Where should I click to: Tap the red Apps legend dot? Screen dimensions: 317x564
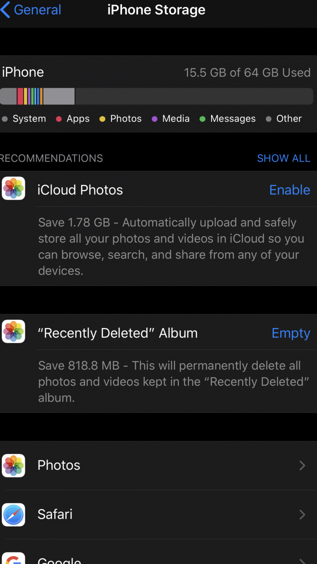pyautogui.click(x=59, y=119)
